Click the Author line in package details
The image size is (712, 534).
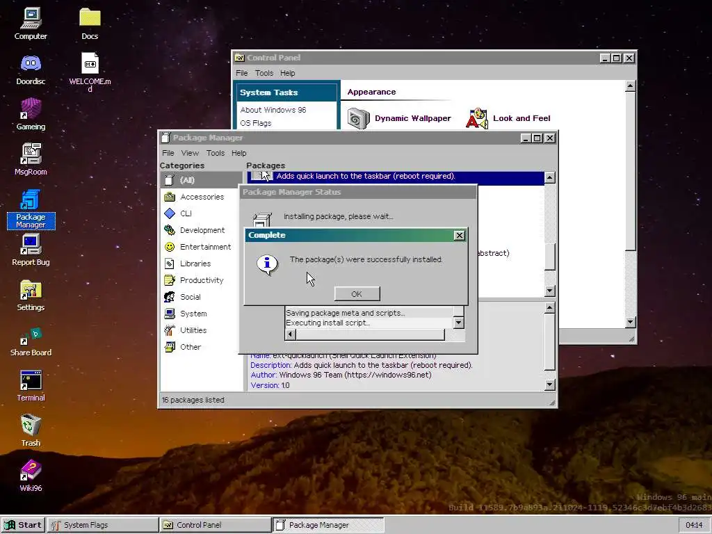341,375
